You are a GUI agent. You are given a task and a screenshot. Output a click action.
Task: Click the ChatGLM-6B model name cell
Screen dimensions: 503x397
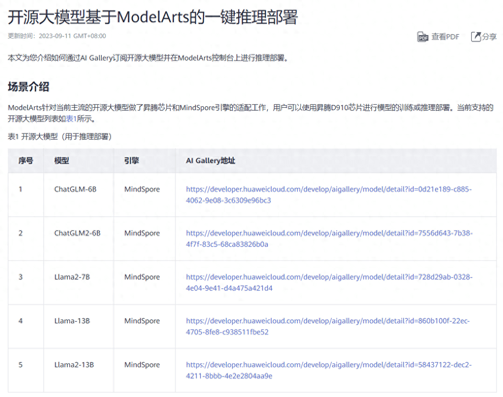[76, 189]
